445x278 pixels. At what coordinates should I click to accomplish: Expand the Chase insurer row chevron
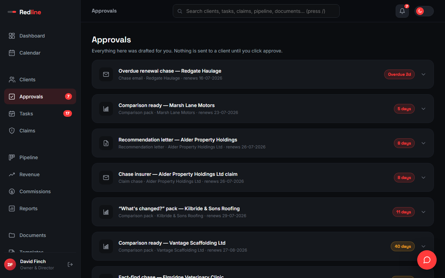coord(423,178)
